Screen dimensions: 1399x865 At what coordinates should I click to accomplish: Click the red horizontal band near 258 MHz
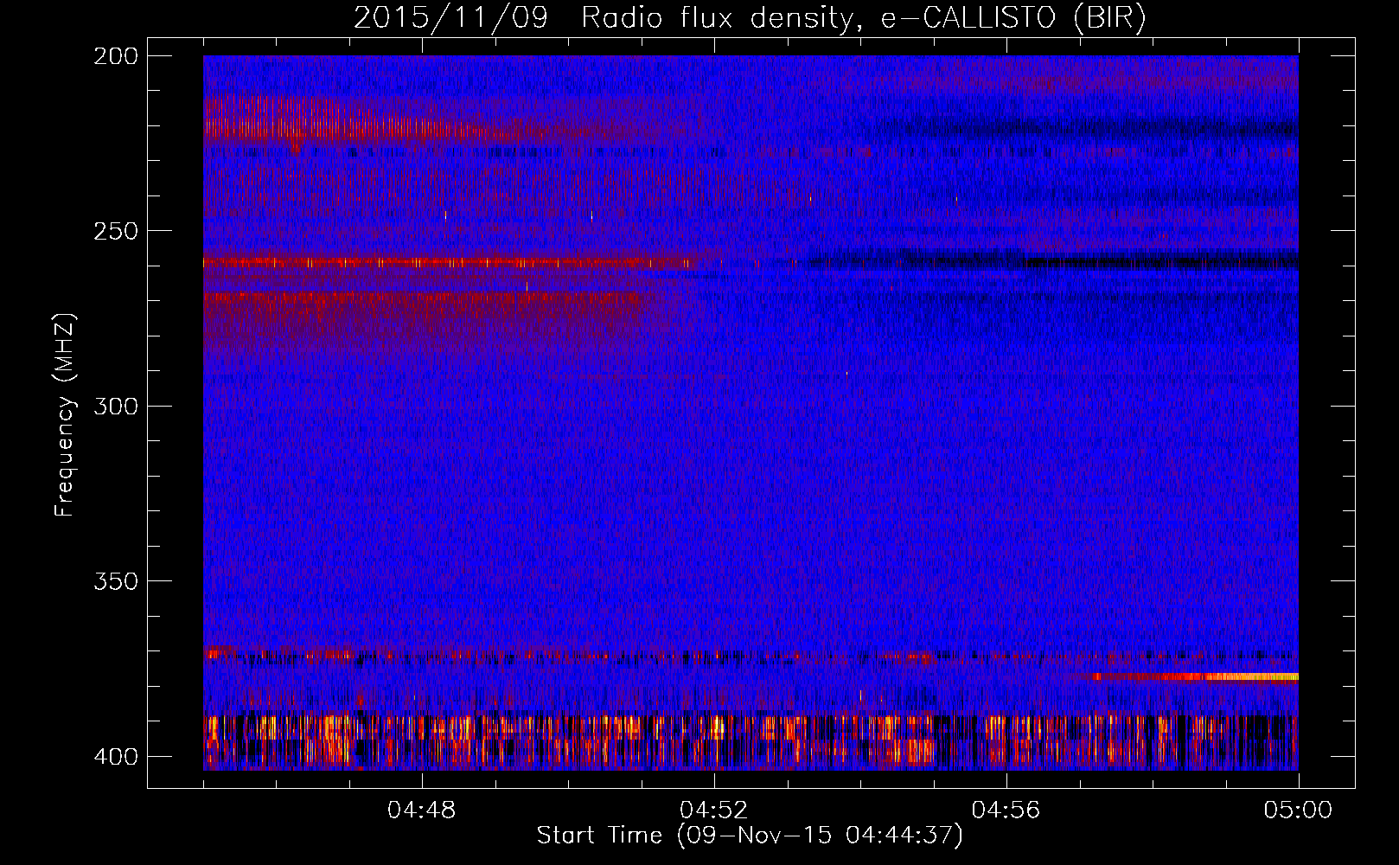pos(450,261)
